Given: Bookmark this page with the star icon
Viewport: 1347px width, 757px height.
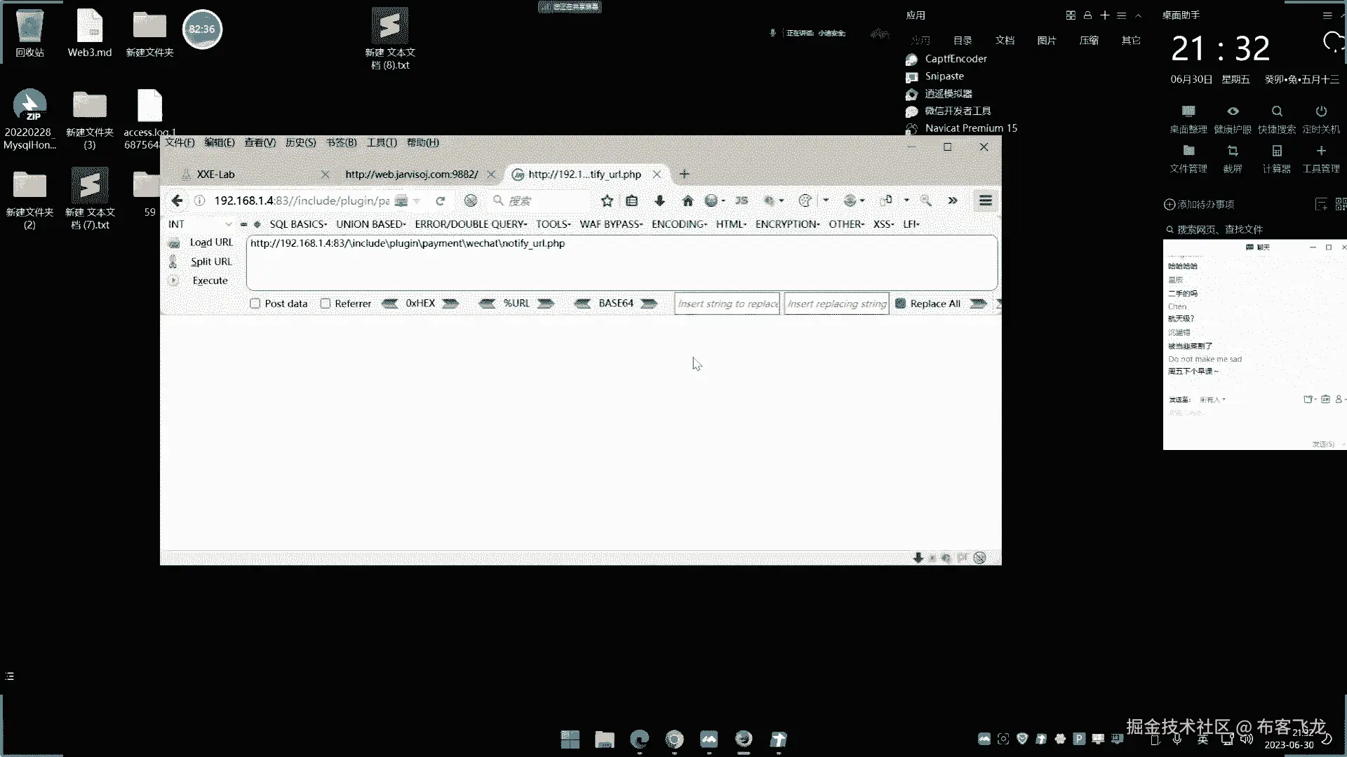Looking at the screenshot, I should [x=607, y=200].
